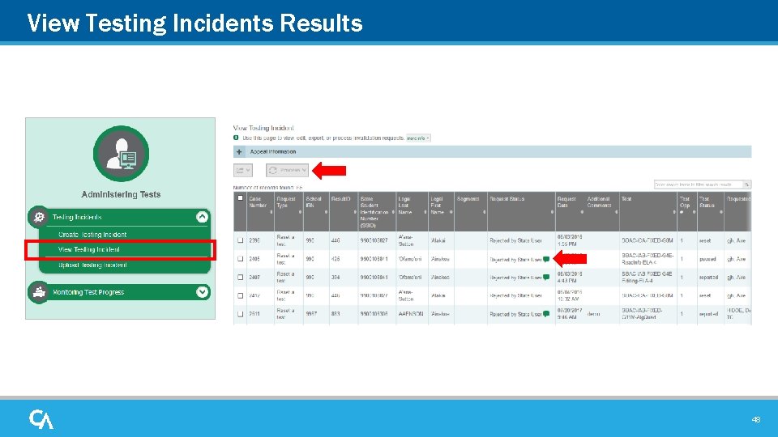Screen dimensions: 778x437
Task: Click the demo additional comment cell
Action: pos(593,314)
